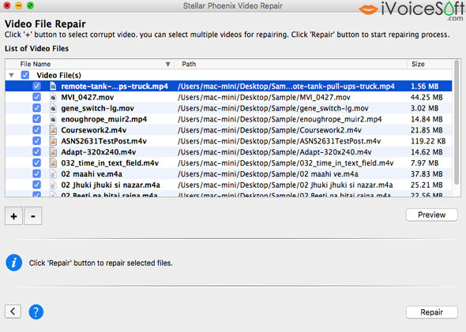Open help with the blue question mark icon

pyautogui.click(x=36, y=311)
